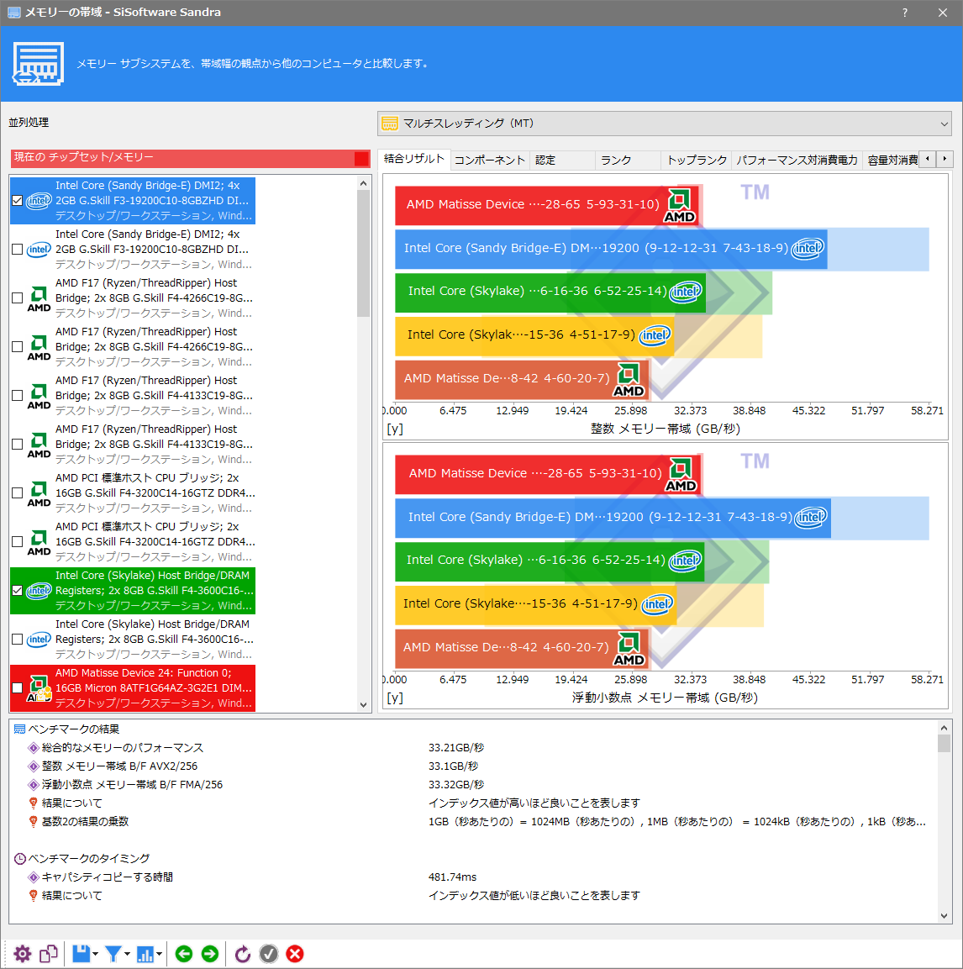Open the マルチスレッディング (MT) dropdown

[x=665, y=124]
